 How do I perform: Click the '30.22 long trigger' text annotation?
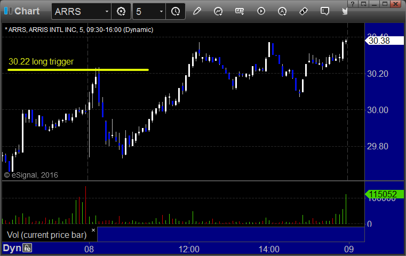(x=41, y=62)
